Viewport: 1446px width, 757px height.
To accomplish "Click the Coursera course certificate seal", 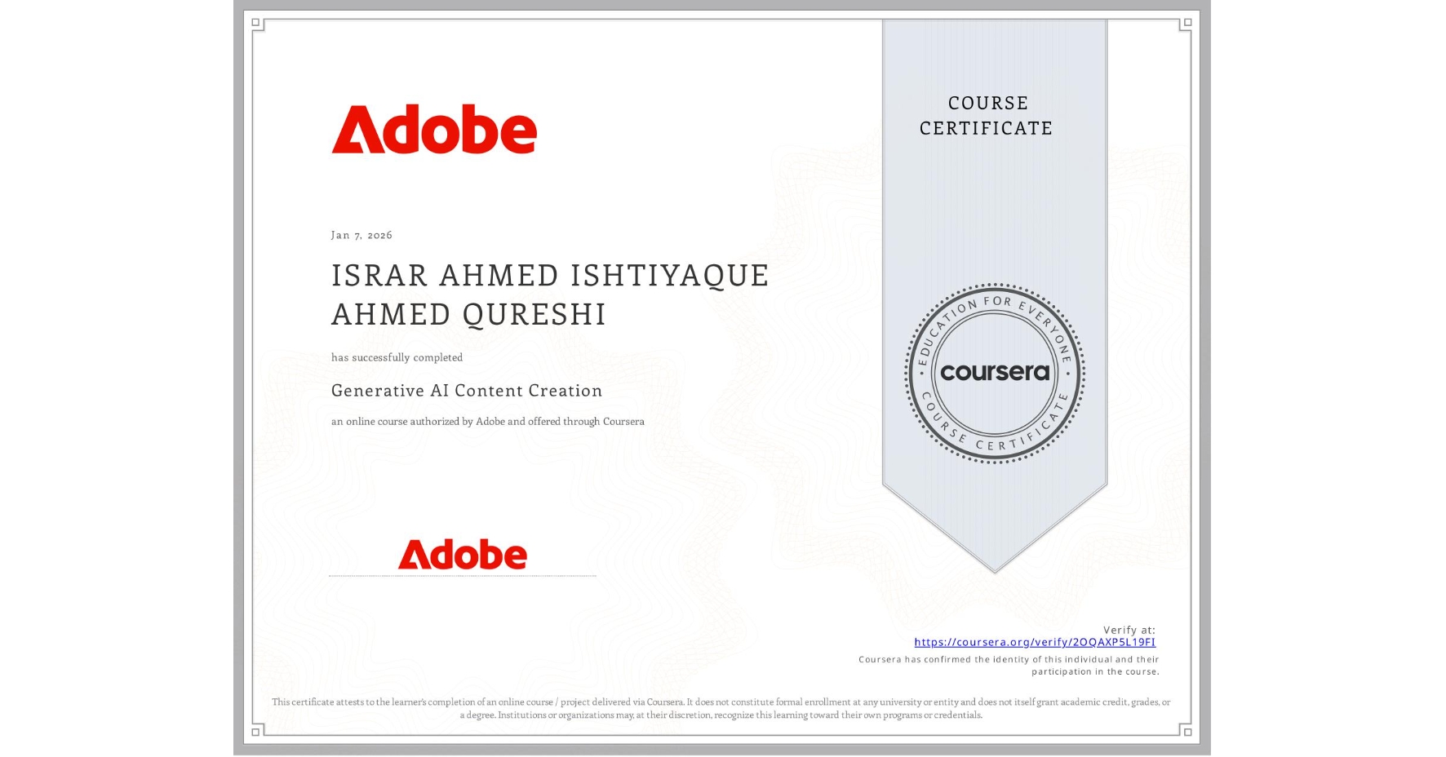I will click(994, 374).
